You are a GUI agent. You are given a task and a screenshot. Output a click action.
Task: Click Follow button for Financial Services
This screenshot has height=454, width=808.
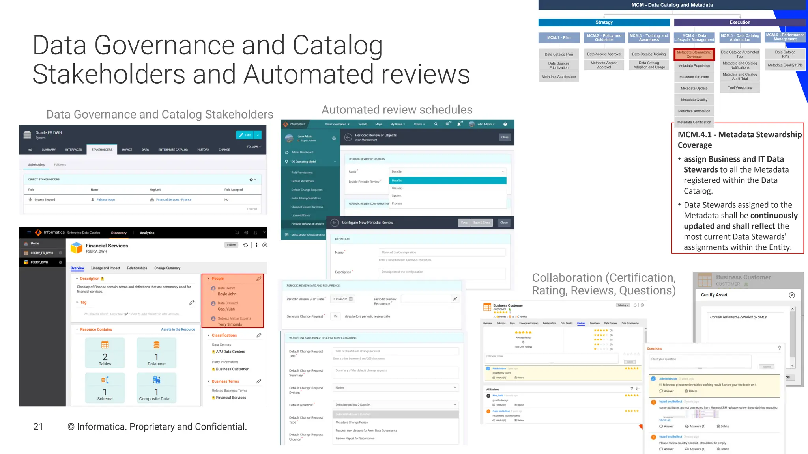[x=231, y=245]
